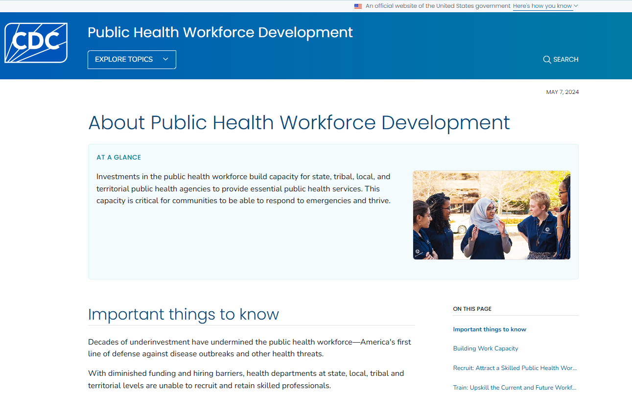Expand "Here's how you know" chevron
Image resolution: width=632 pixels, height=395 pixels.
point(576,6)
